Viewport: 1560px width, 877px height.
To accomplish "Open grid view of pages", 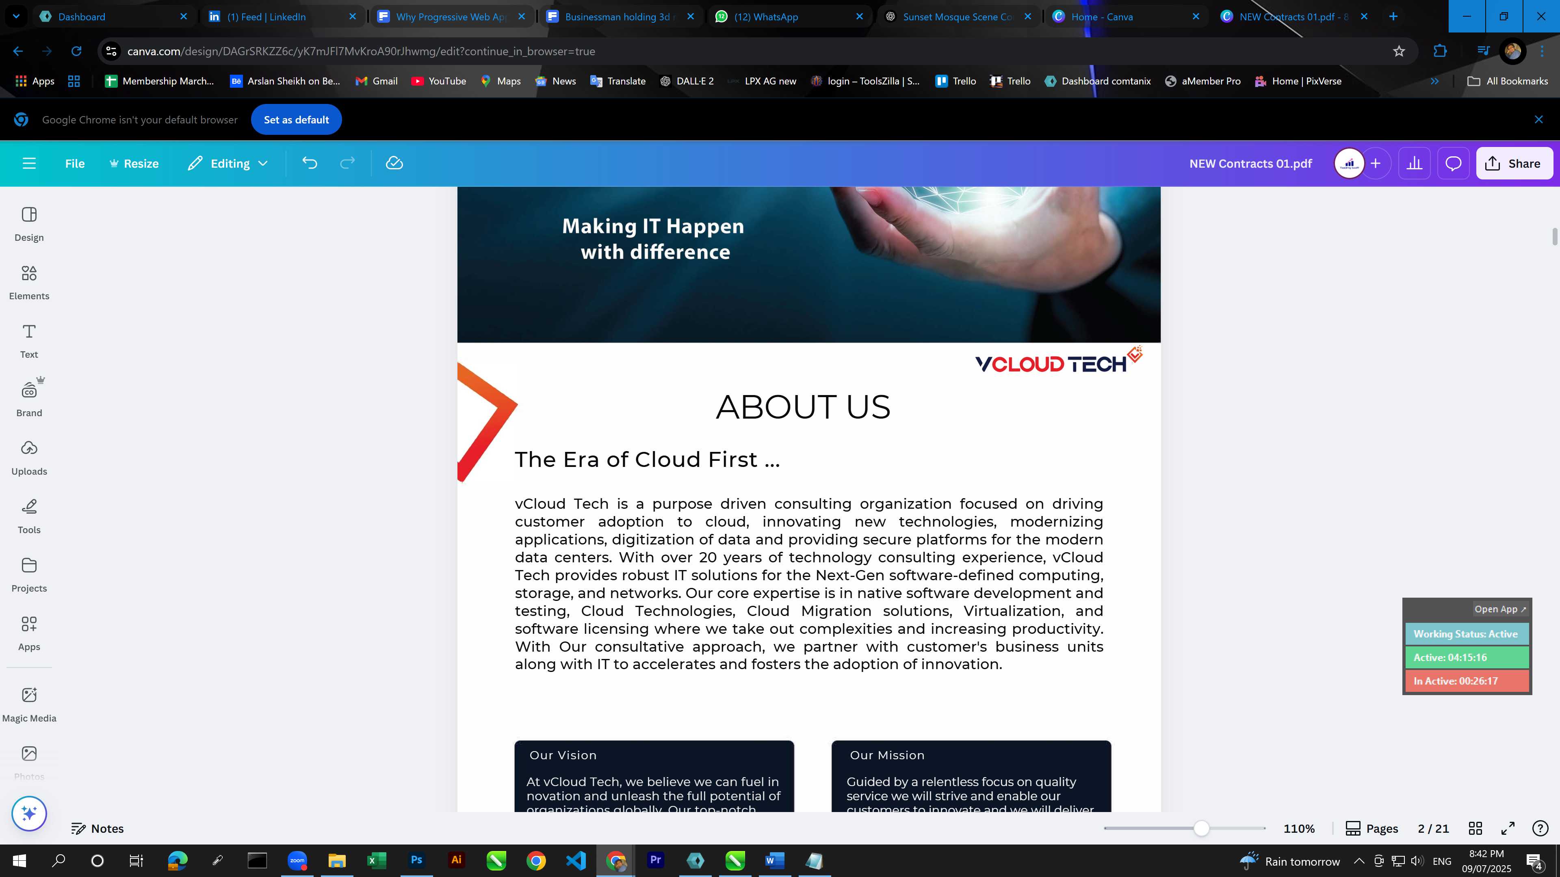I will [x=1476, y=829].
